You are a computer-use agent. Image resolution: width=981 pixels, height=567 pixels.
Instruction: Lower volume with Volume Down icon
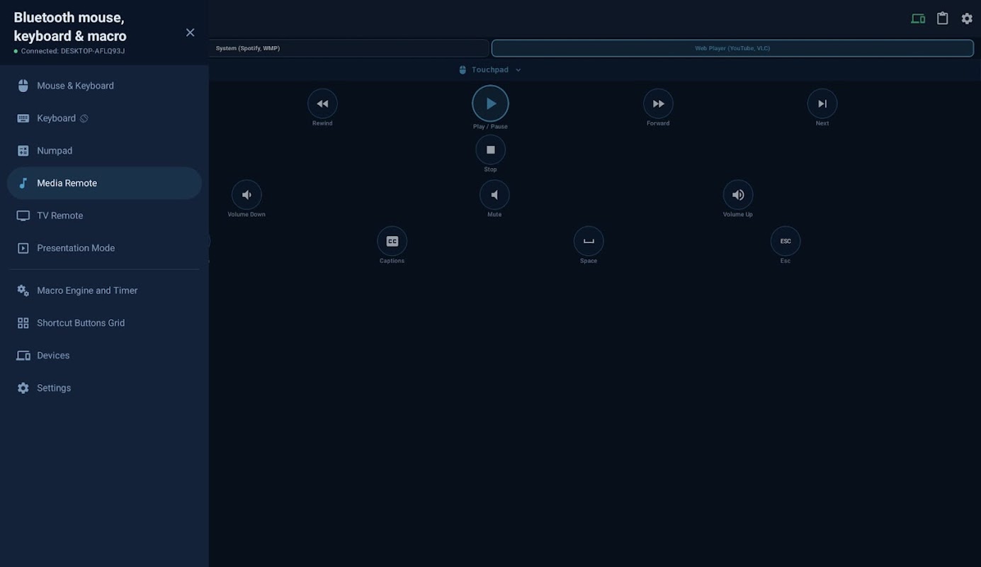point(246,195)
